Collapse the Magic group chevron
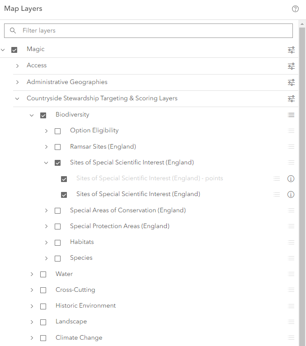 [x=3, y=50]
